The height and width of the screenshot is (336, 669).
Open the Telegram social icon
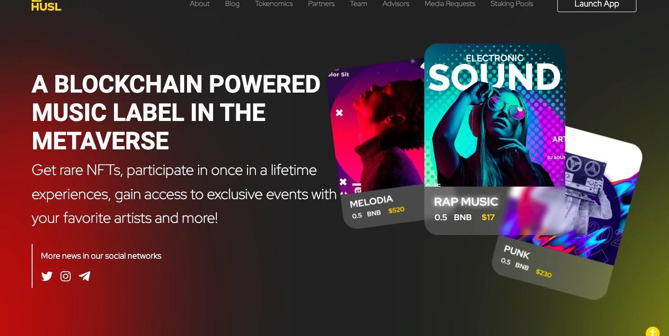85,276
